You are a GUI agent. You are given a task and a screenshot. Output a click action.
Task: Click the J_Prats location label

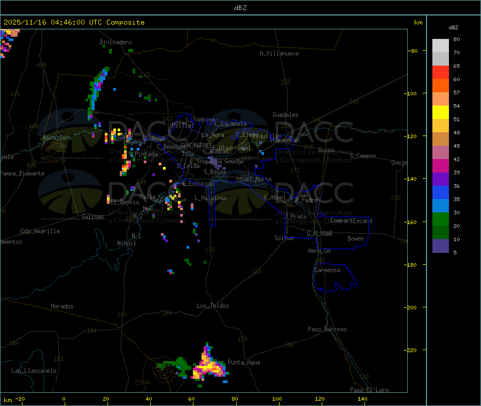296,217
